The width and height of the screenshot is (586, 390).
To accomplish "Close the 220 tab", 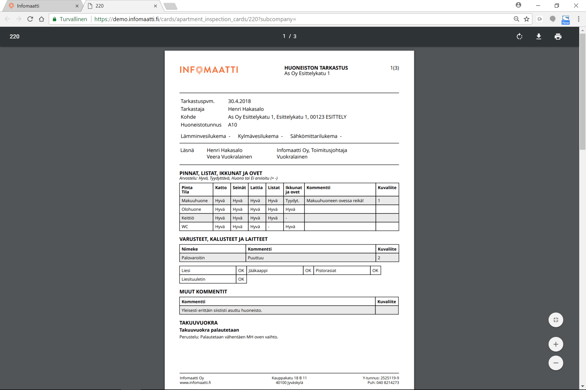I will (155, 6).
